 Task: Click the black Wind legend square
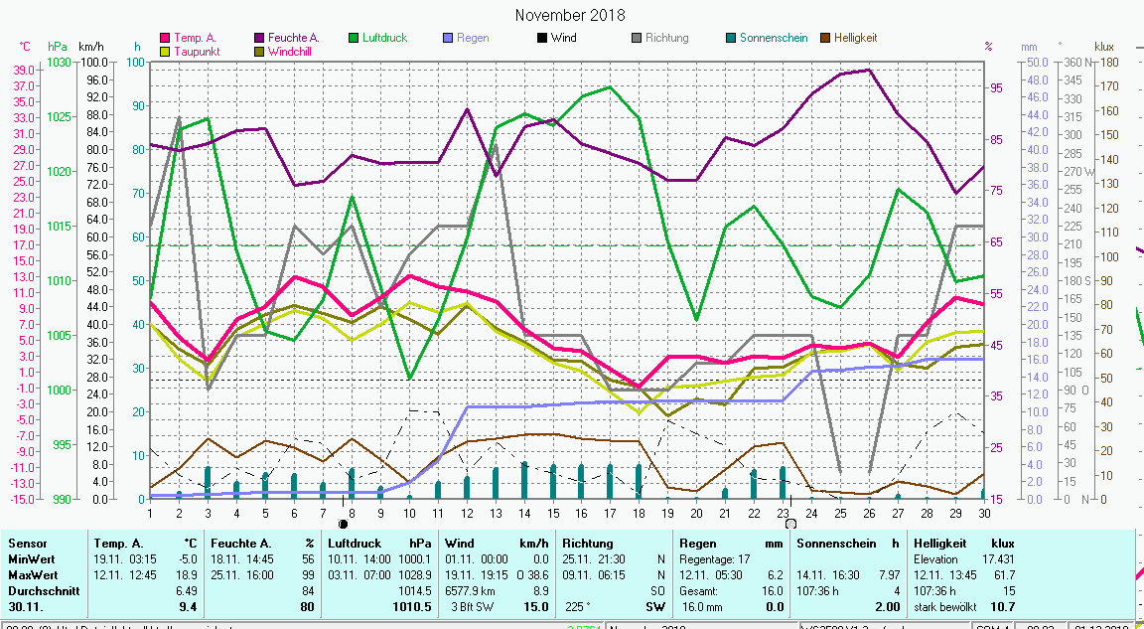click(x=542, y=38)
